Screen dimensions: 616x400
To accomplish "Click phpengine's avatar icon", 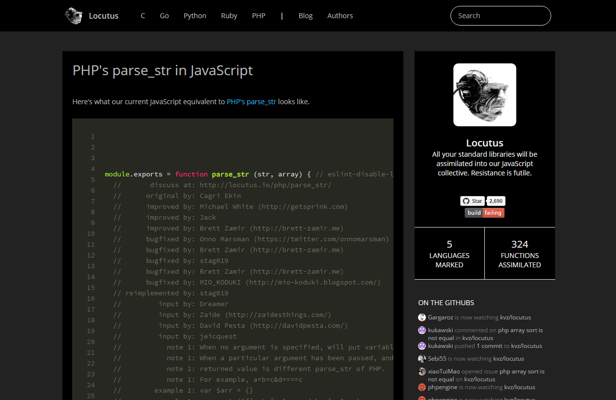I will coord(422,387).
